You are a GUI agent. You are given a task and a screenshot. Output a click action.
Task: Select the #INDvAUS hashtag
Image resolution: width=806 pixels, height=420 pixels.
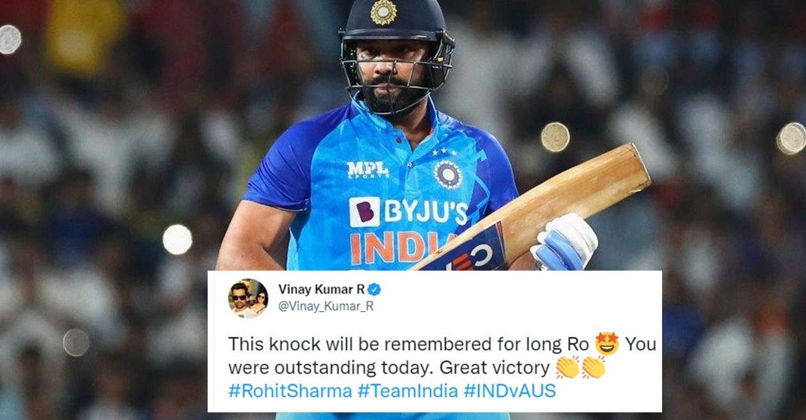pyautogui.click(x=510, y=391)
